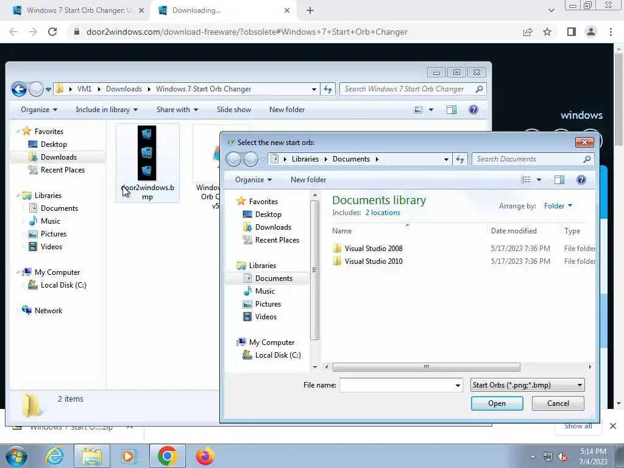Open Music library in Explorer window
Screen dimensions: 624x468
(x=50, y=221)
